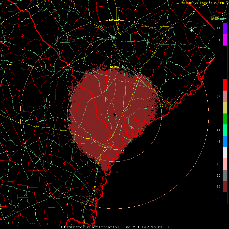Click the UK legend label
229x229 pixels.
(x=219, y=40)
